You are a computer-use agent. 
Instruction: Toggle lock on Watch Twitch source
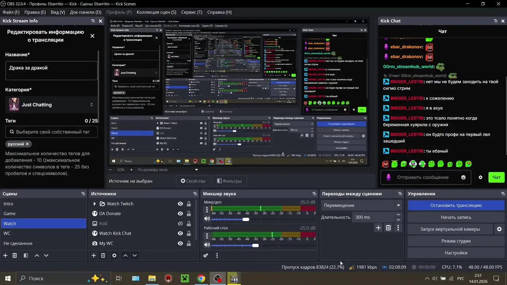click(x=189, y=203)
